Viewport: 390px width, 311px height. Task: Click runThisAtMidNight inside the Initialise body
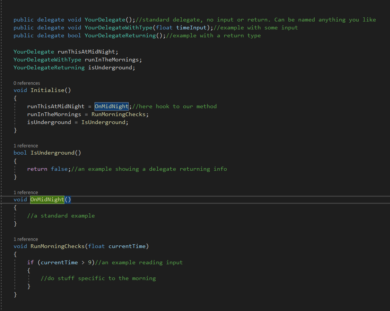point(56,107)
